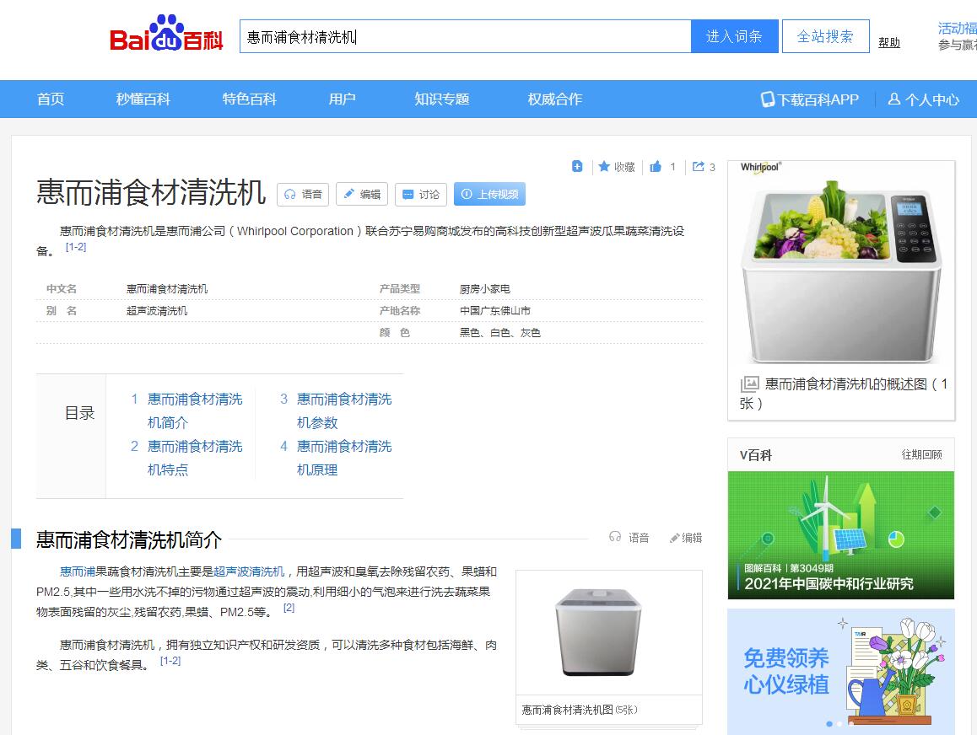
Task: Click the 上传视频 button
Action: point(489,194)
